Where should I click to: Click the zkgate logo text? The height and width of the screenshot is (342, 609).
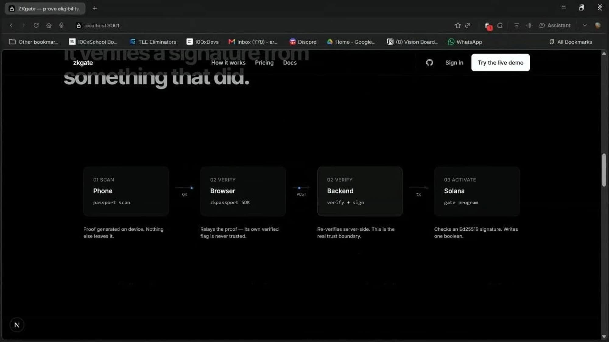[83, 63]
